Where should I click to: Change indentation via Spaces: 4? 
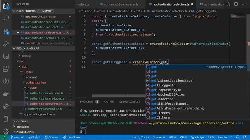coord(159,137)
